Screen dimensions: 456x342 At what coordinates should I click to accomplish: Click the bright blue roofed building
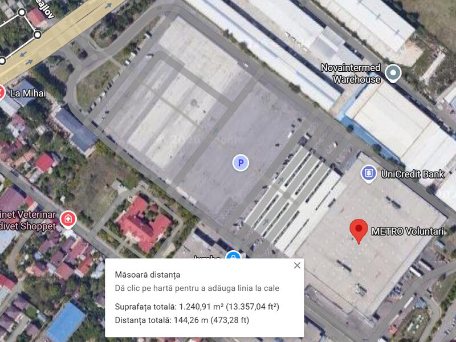pos(66,322)
